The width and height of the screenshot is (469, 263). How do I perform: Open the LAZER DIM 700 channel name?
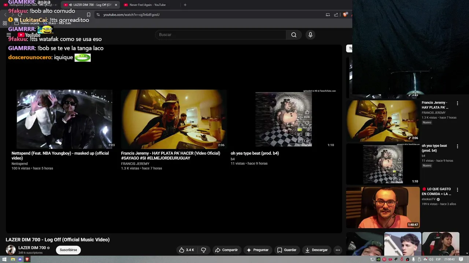point(32,248)
